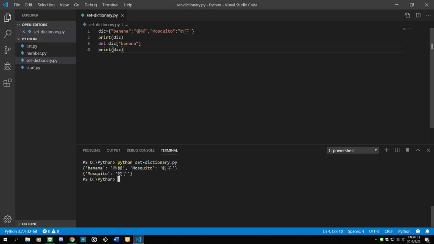
Task: Split the editor to the right
Action: point(418,15)
